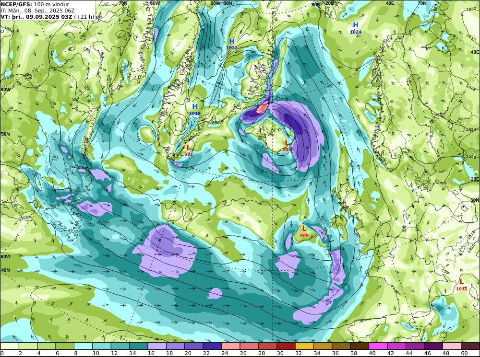480x357 pixels.
Task: Click the 10–12 m/s turquoise legend swatch
Action: click(102, 346)
